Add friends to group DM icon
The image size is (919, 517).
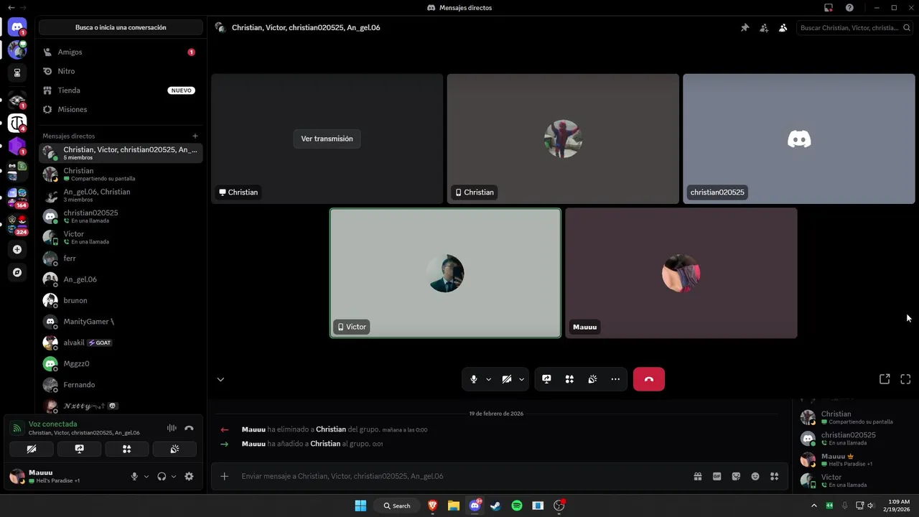764,27
